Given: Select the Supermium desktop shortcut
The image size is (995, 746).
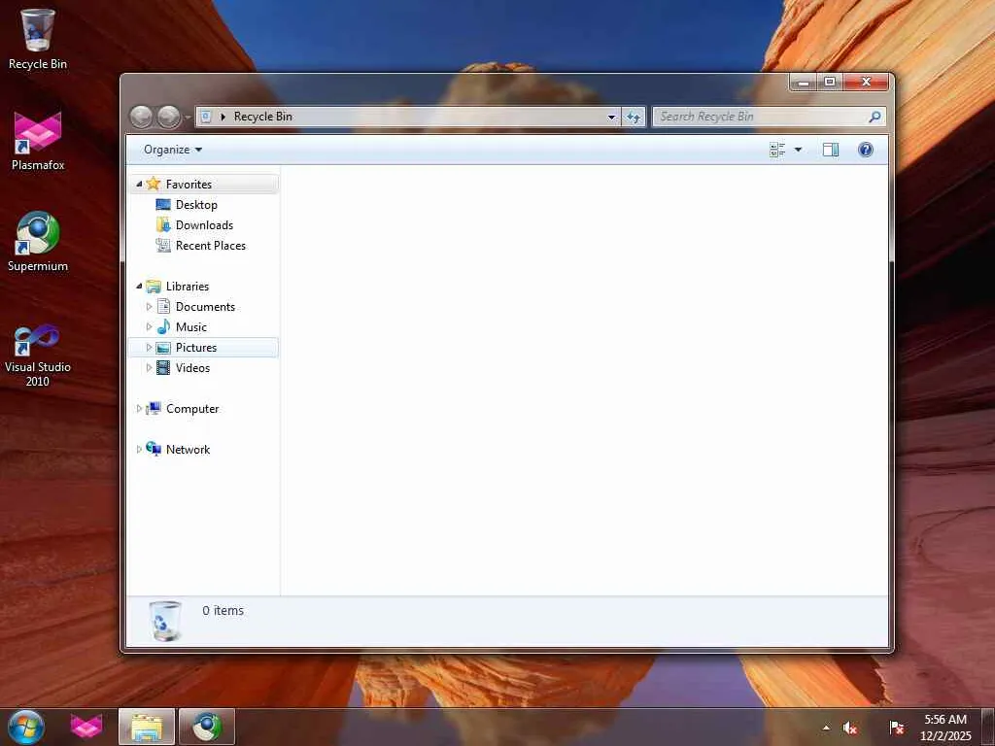Looking at the screenshot, I should (x=38, y=242).
